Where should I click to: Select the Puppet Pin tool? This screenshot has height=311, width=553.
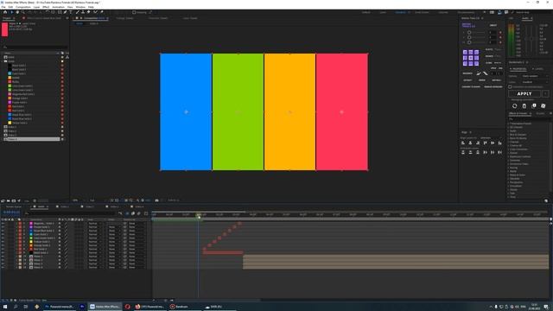(102, 12)
